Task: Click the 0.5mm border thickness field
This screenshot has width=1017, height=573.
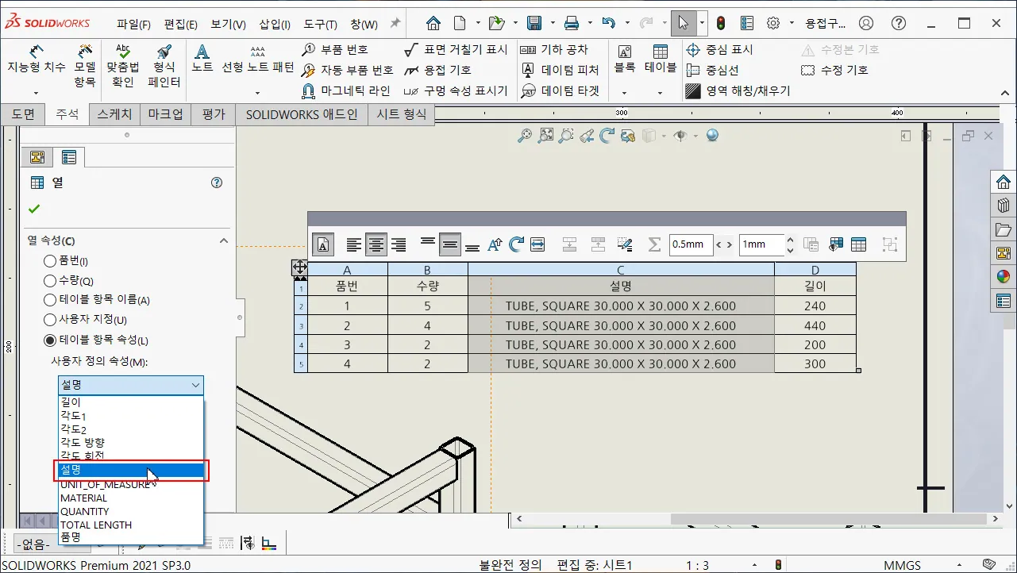Action: click(x=691, y=244)
